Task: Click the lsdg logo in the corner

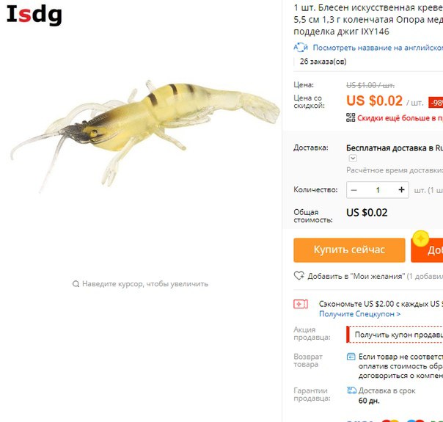Action: [x=34, y=14]
